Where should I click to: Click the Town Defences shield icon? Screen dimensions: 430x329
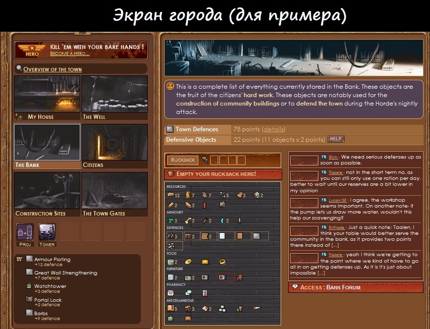coord(170,129)
